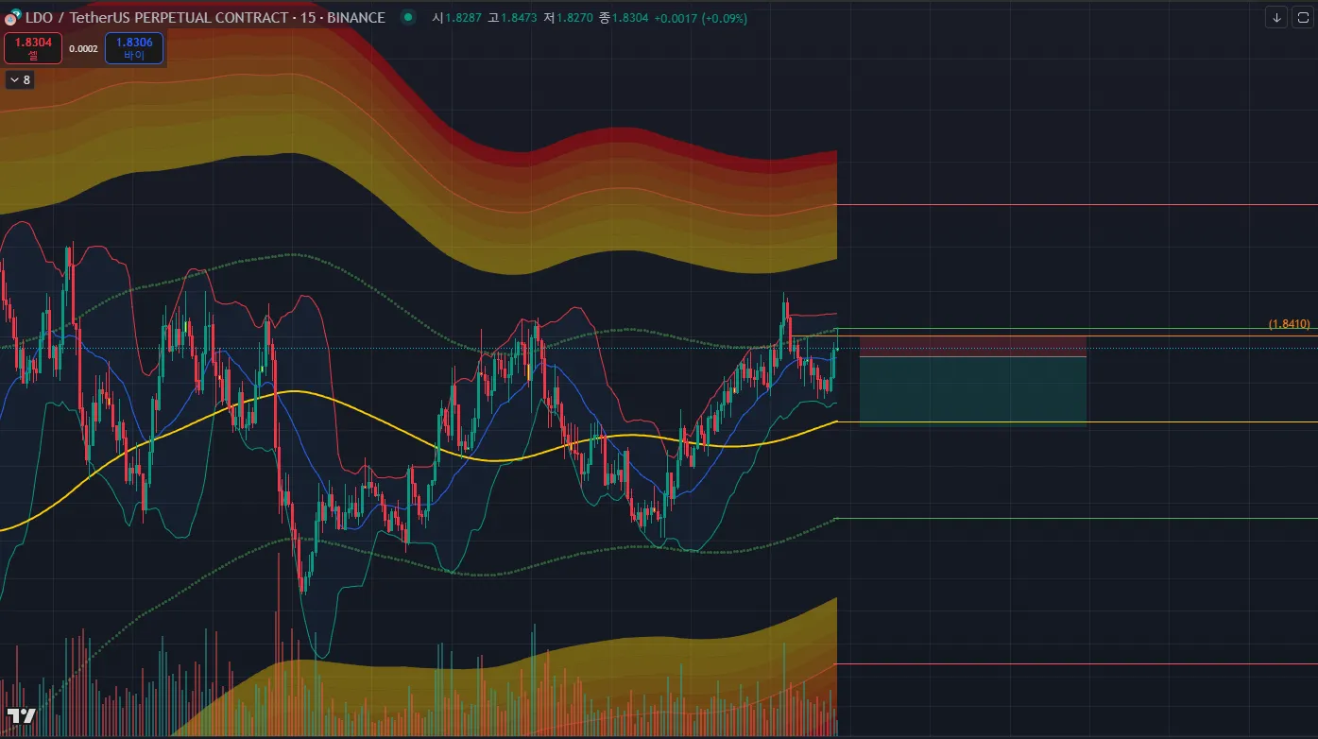The image size is (1318, 739).
Task: Expand the collapsed 8 indicators legend
Action: pyautogui.click(x=20, y=80)
